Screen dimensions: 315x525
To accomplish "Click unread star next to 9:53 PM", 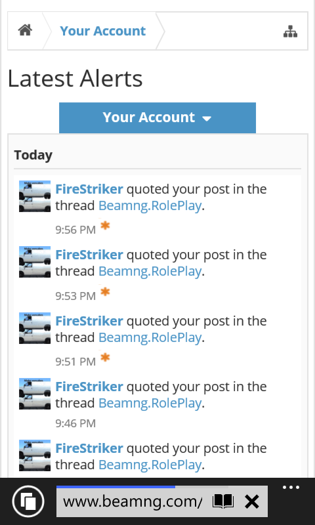I will coord(105,292).
